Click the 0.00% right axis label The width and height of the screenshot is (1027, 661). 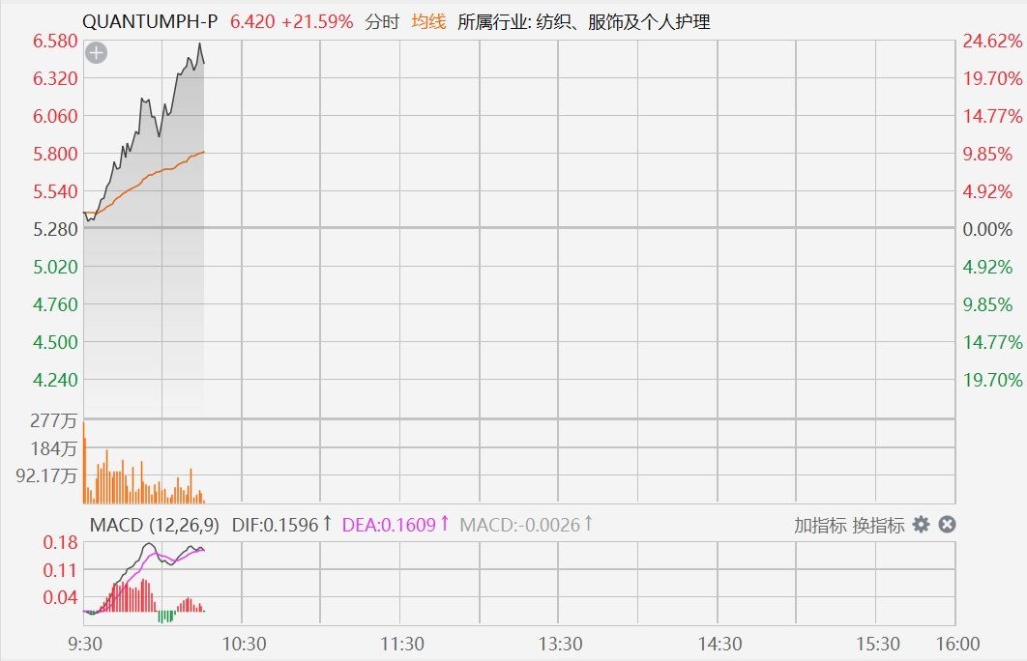[987, 229]
